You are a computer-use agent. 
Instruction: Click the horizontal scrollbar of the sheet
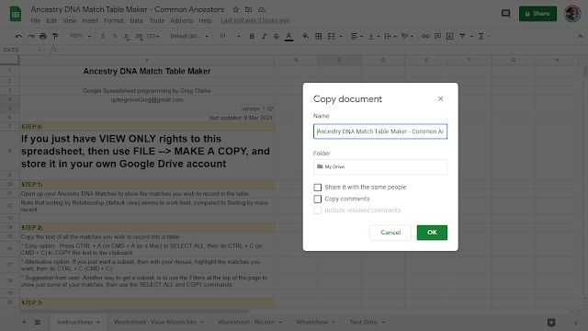pos(135,311)
